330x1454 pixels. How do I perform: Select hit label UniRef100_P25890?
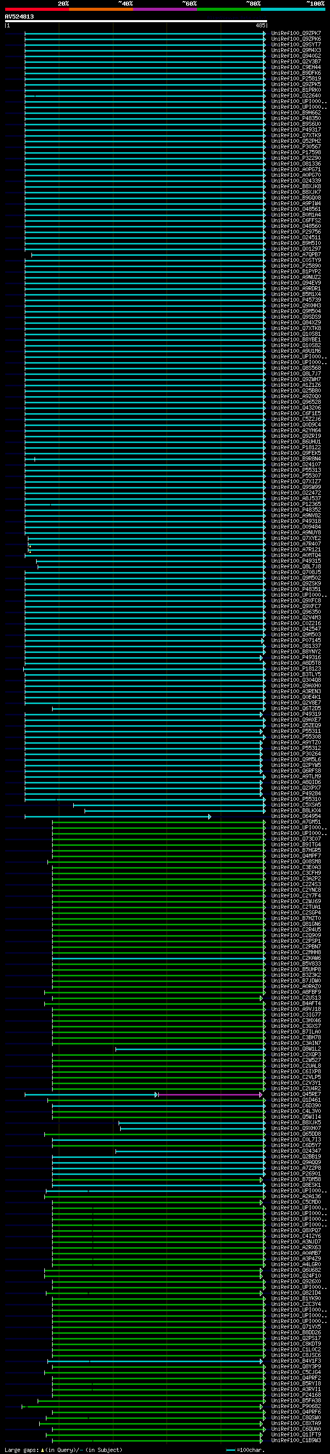coord(296,266)
